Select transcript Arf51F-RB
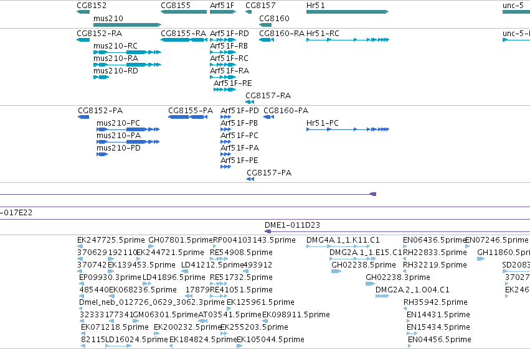This screenshot has height=349, width=530. click(x=229, y=46)
